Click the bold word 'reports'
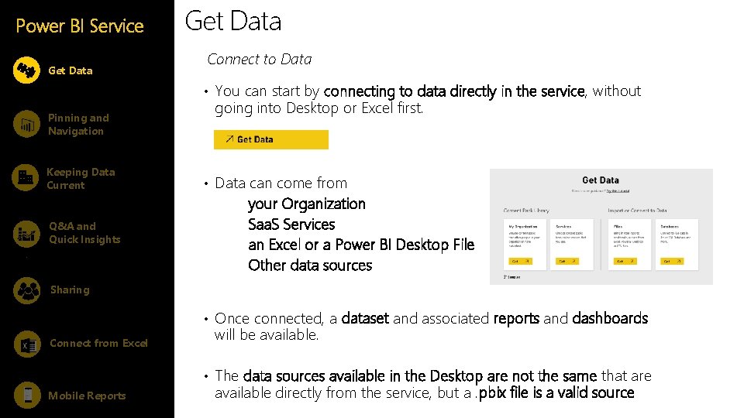 point(516,318)
